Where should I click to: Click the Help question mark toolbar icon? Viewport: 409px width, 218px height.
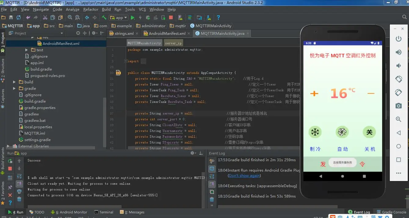tap(218, 18)
